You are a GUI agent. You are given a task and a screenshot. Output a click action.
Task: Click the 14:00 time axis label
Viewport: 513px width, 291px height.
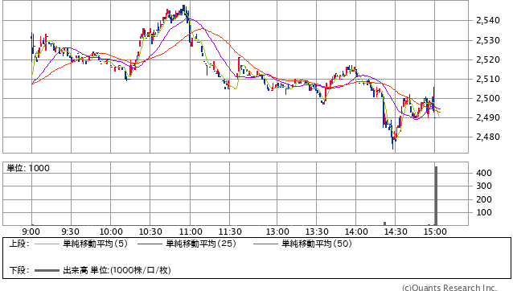[356, 232]
